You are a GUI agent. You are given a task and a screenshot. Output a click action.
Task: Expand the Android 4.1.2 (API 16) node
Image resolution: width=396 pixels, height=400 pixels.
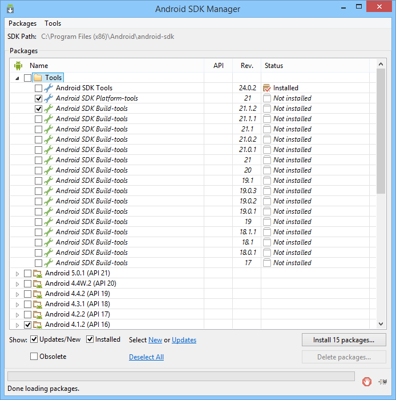click(x=17, y=325)
